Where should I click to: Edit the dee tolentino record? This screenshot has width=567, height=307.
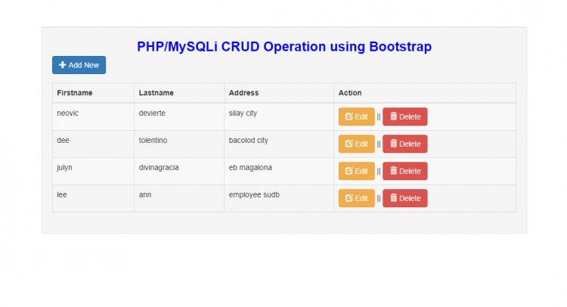point(357,144)
